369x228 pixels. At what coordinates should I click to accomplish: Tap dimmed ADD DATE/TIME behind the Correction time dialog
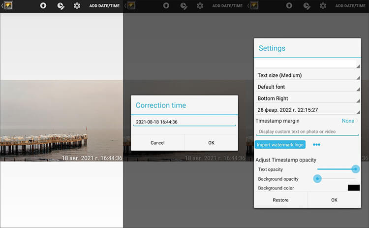[x=227, y=5]
